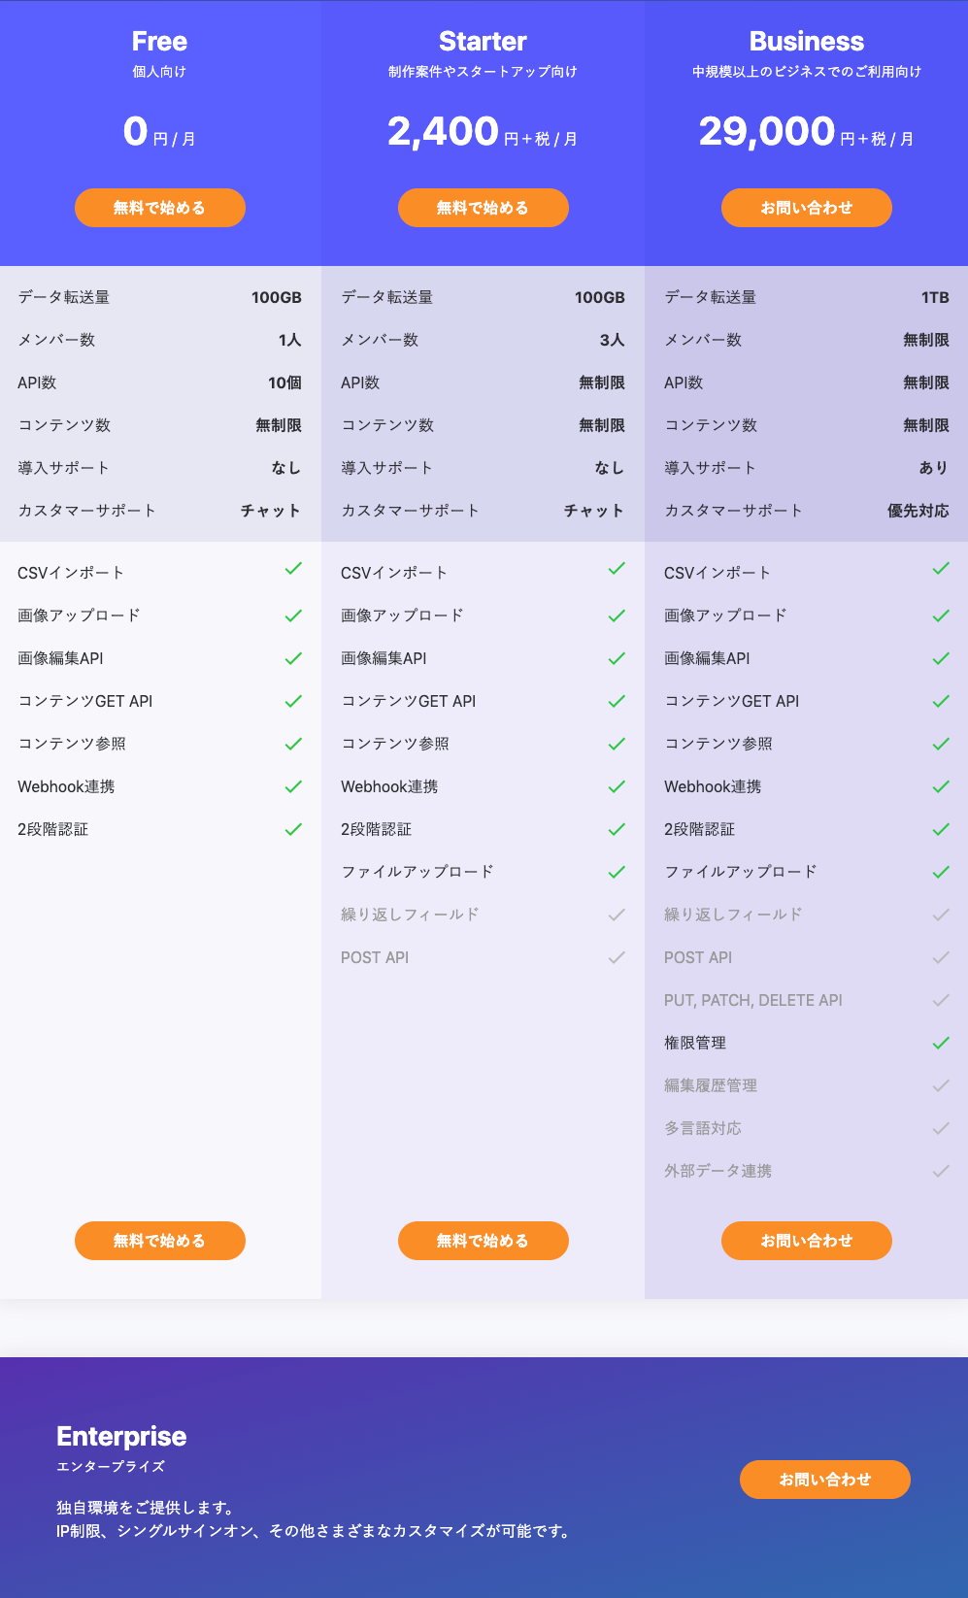Click Business plan's Webhook連携 checkmark
The width and height of the screenshot is (968, 1598).
click(x=941, y=786)
